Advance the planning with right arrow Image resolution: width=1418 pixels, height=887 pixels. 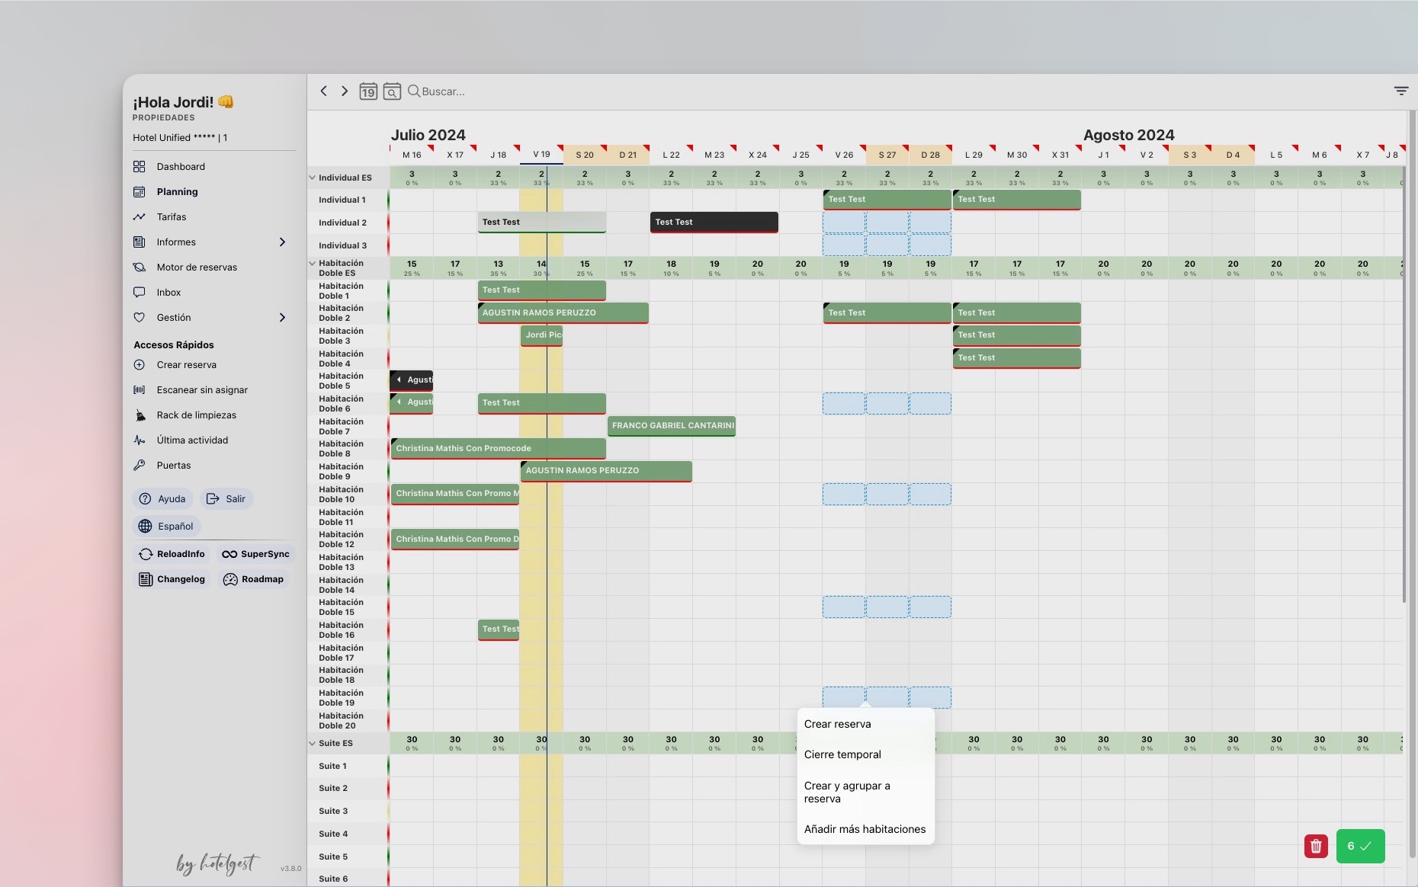[x=345, y=91]
